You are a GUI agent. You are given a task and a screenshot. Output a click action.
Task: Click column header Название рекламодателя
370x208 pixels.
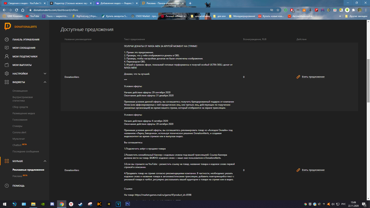pos(78,39)
